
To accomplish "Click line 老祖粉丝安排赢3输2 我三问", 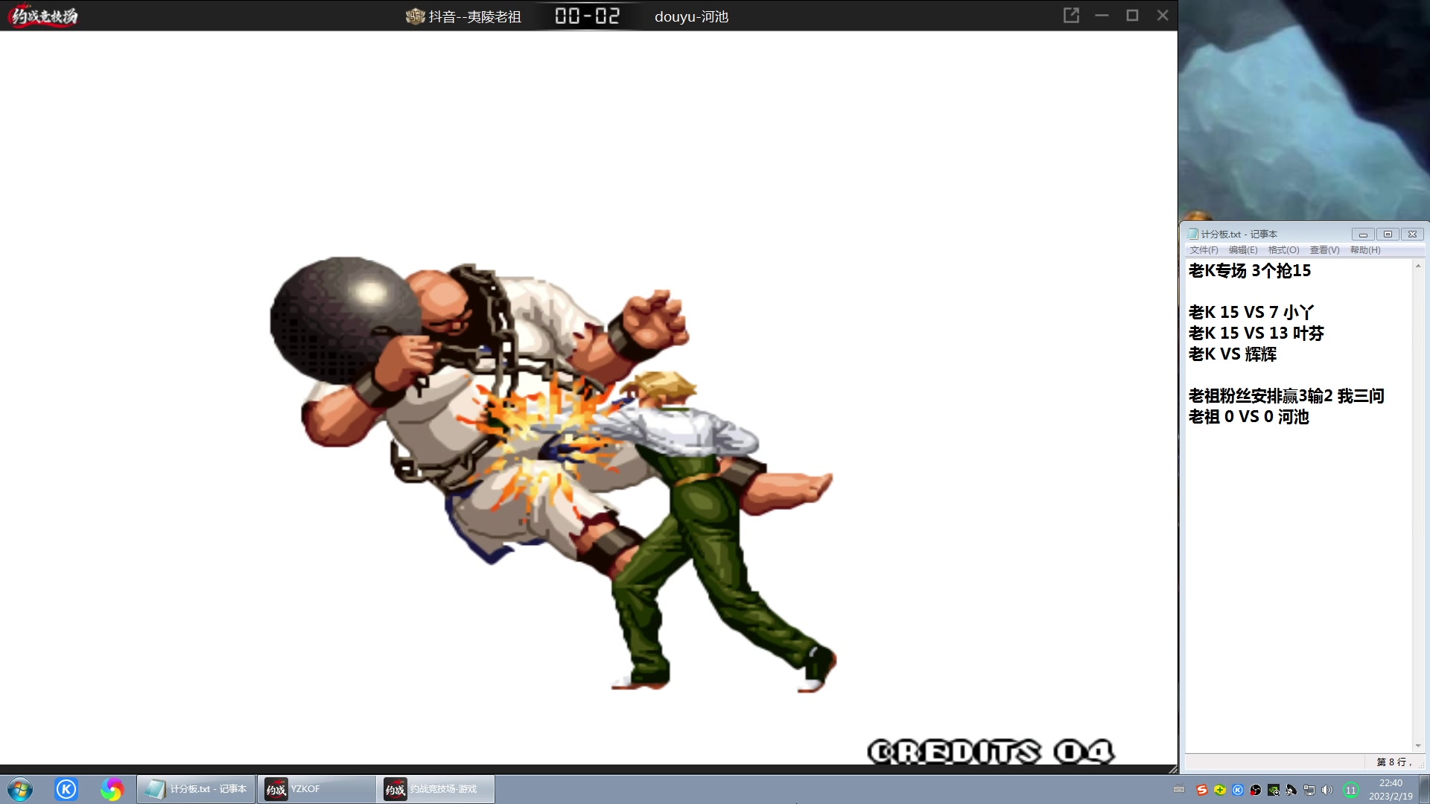I will [x=1286, y=396].
